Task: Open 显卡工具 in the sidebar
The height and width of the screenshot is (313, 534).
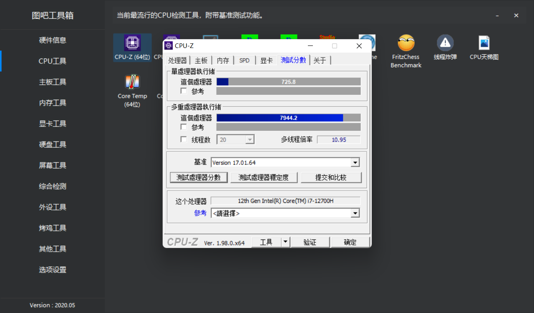Action: pyautogui.click(x=53, y=124)
